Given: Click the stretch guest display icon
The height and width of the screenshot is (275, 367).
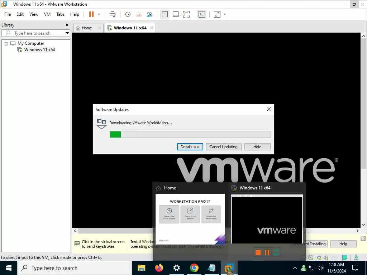Looking at the screenshot, I should (x=217, y=14).
